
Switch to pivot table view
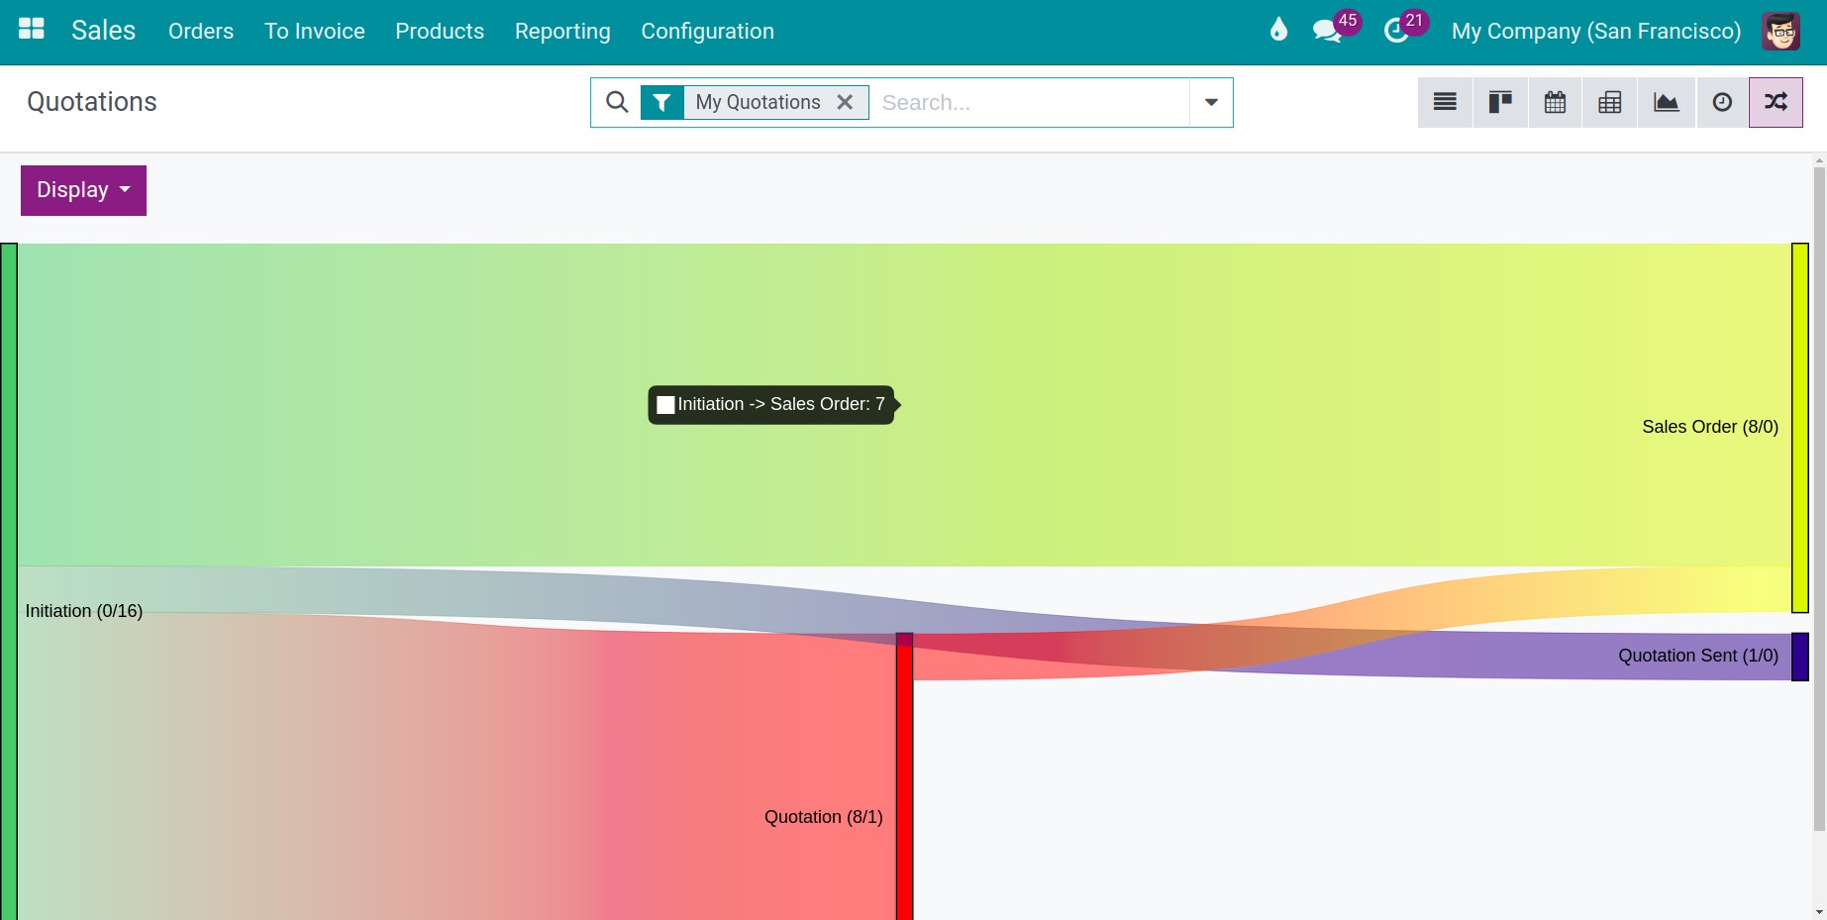click(x=1610, y=102)
